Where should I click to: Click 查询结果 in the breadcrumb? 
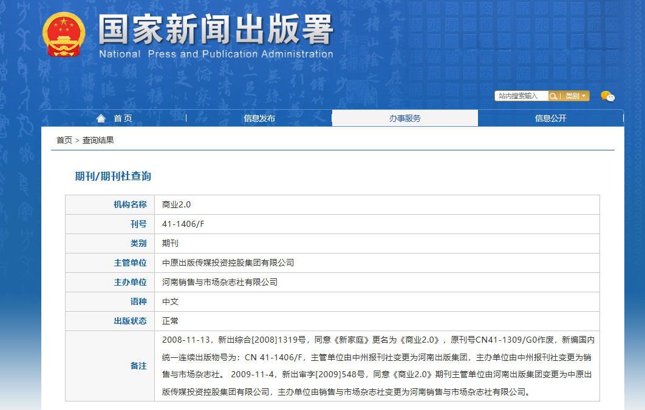tap(98, 140)
